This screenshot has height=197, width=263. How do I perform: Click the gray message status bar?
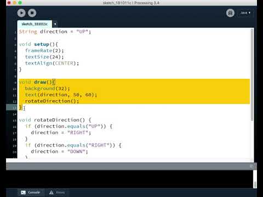pyautogui.click(x=131, y=166)
